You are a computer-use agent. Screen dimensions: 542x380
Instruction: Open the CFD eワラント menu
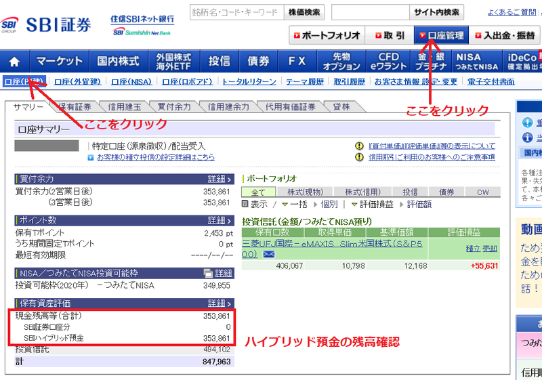point(388,62)
